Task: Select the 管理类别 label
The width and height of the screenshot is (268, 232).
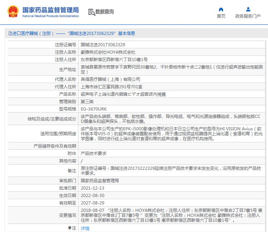Action: [x=68, y=102]
